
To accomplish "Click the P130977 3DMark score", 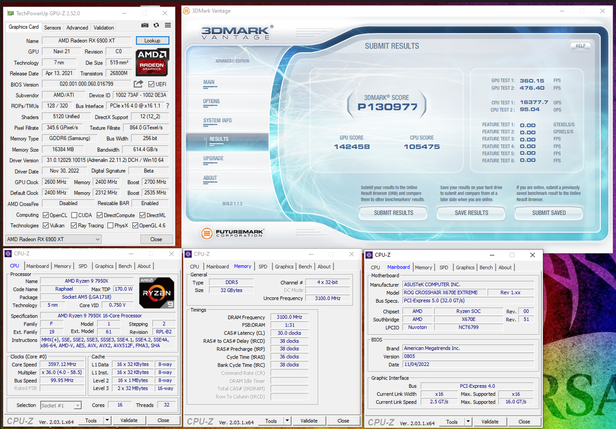I will pos(387,107).
